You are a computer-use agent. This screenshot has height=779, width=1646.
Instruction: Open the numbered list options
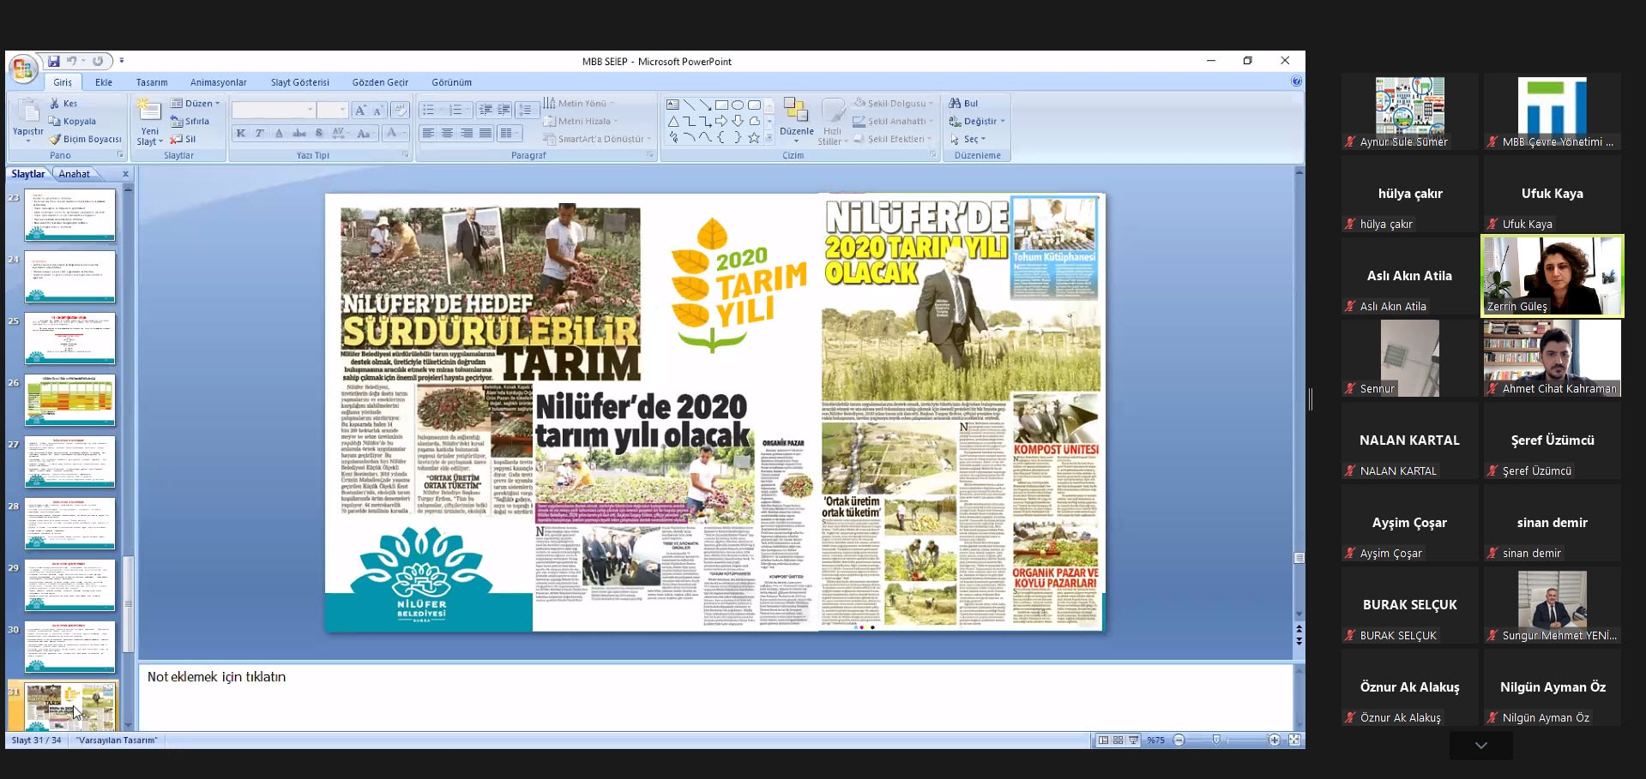pyautogui.click(x=458, y=110)
